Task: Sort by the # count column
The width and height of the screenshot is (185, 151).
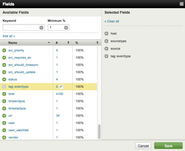Action: [68, 43]
